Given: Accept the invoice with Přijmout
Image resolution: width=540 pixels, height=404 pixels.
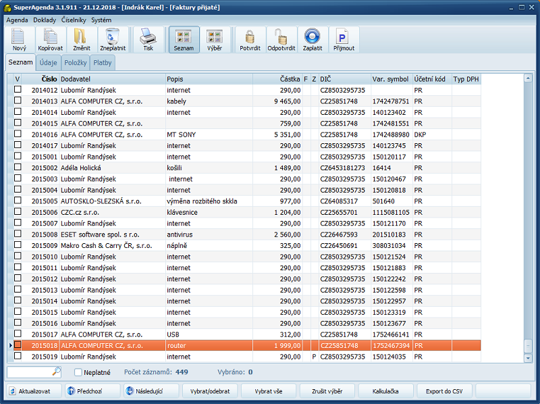Looking at the screenshot, I should (x=344, y=40).
